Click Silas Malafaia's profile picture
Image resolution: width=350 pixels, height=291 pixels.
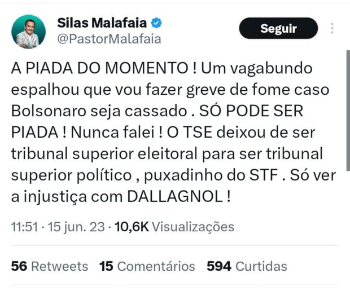[x=29, y=31]
